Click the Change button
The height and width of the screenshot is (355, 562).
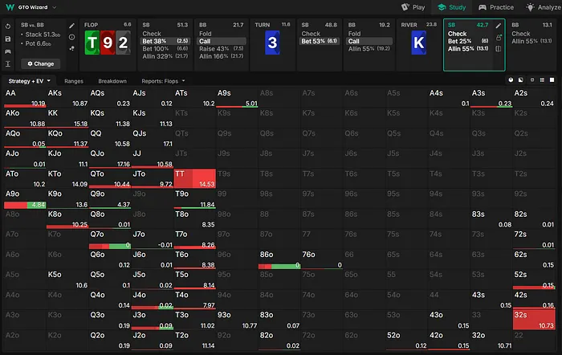tap(39, 63)
